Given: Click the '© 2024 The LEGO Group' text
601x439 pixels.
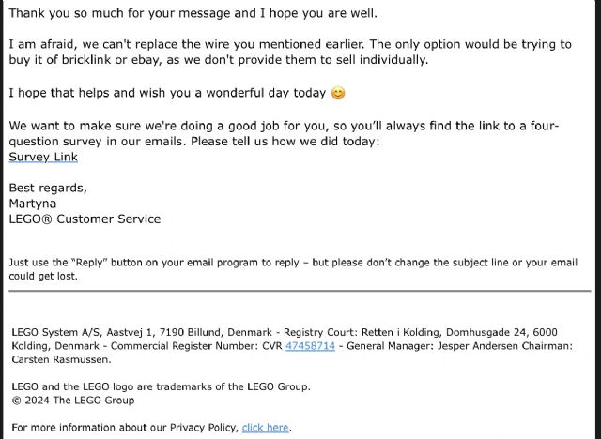Looking at the screenshot, I should (x=72, y=401).
